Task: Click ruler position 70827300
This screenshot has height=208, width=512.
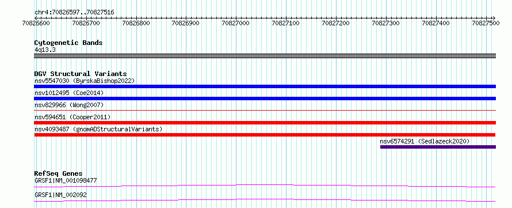Action: (x=386, y=23)
